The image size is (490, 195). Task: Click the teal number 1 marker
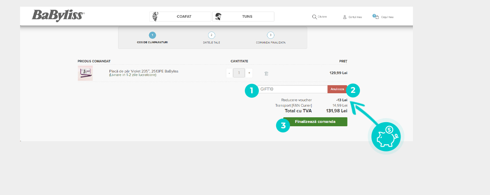coord(251,91)
